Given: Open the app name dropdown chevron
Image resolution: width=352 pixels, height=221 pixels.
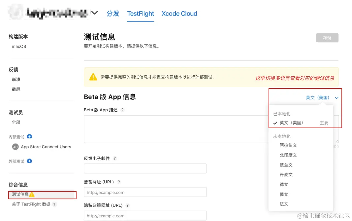Looking at the screenshot, I should (94, 13).
